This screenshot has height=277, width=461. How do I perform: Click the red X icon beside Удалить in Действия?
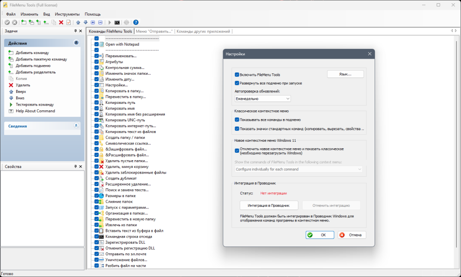(11, 85)
